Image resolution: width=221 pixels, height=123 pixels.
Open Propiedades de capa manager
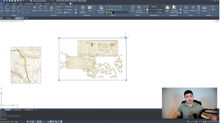tap(101, 9)
